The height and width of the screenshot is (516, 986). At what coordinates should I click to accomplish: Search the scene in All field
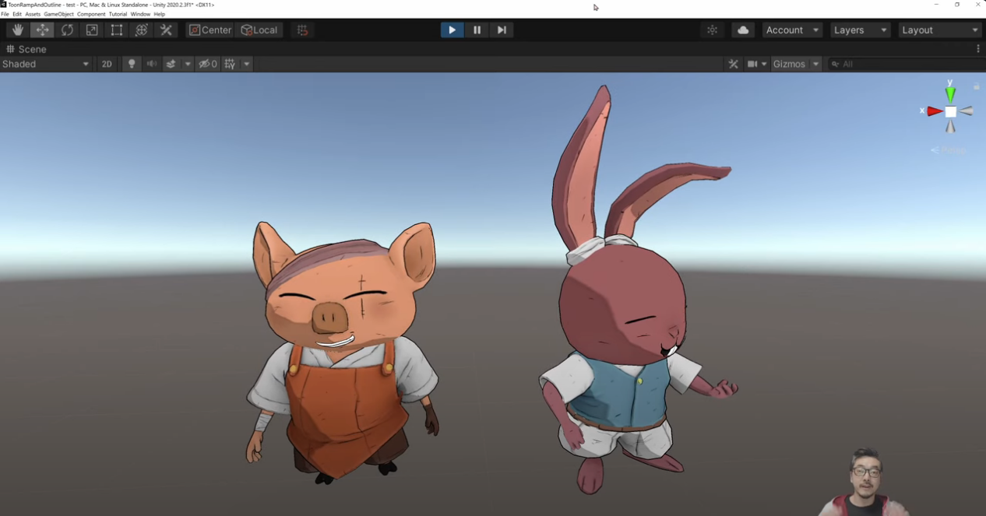point(905,64)
